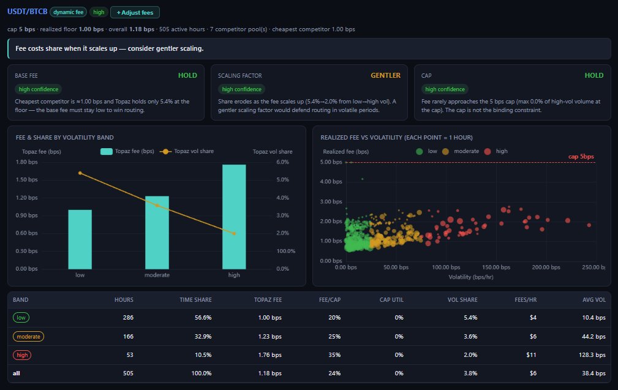
Task: Click the Volatility (bps/hr) axis label
Action: click(470, 277)
